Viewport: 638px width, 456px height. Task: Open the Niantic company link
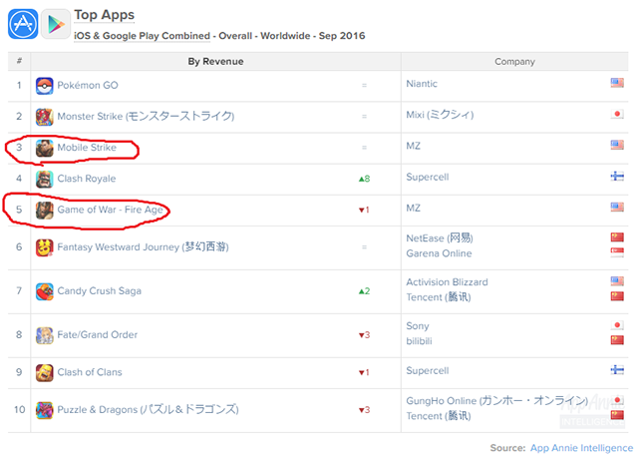(x=422, y=84)
